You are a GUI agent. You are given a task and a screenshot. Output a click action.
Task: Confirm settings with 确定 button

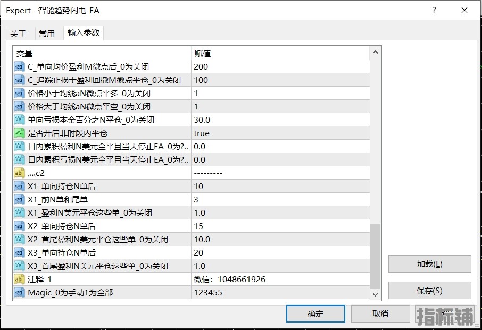[x=315, y=314]
